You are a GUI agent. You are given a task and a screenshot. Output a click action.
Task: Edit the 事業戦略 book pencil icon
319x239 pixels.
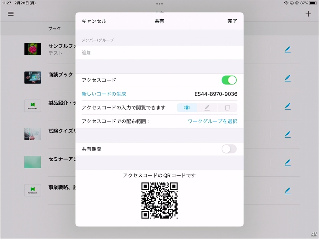tap(287, 191)
